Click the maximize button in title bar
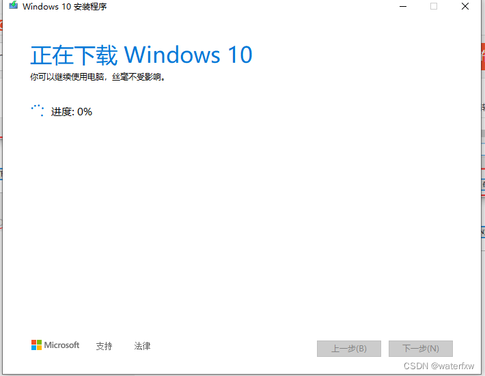This screenshot has width=485, height=376. pos(434,6)
